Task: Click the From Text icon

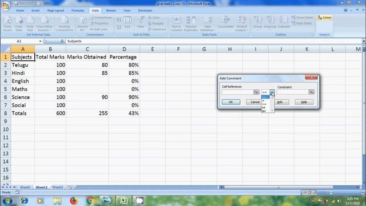Action: click(30, 23)
